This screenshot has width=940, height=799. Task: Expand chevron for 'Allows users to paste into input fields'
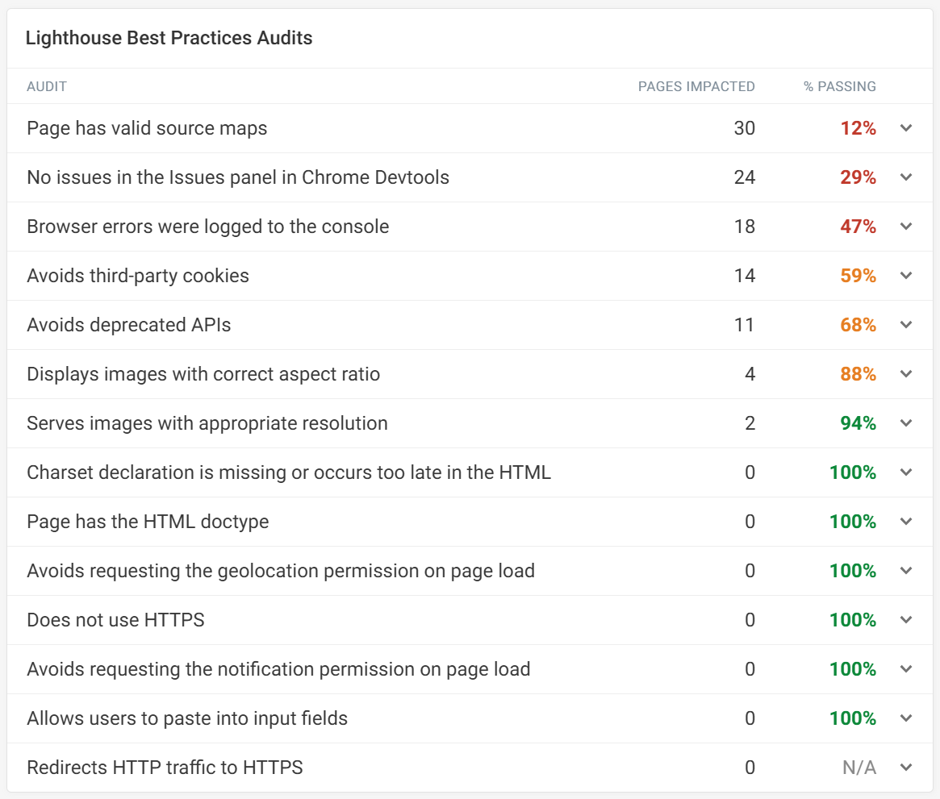[x=906, y=718]
